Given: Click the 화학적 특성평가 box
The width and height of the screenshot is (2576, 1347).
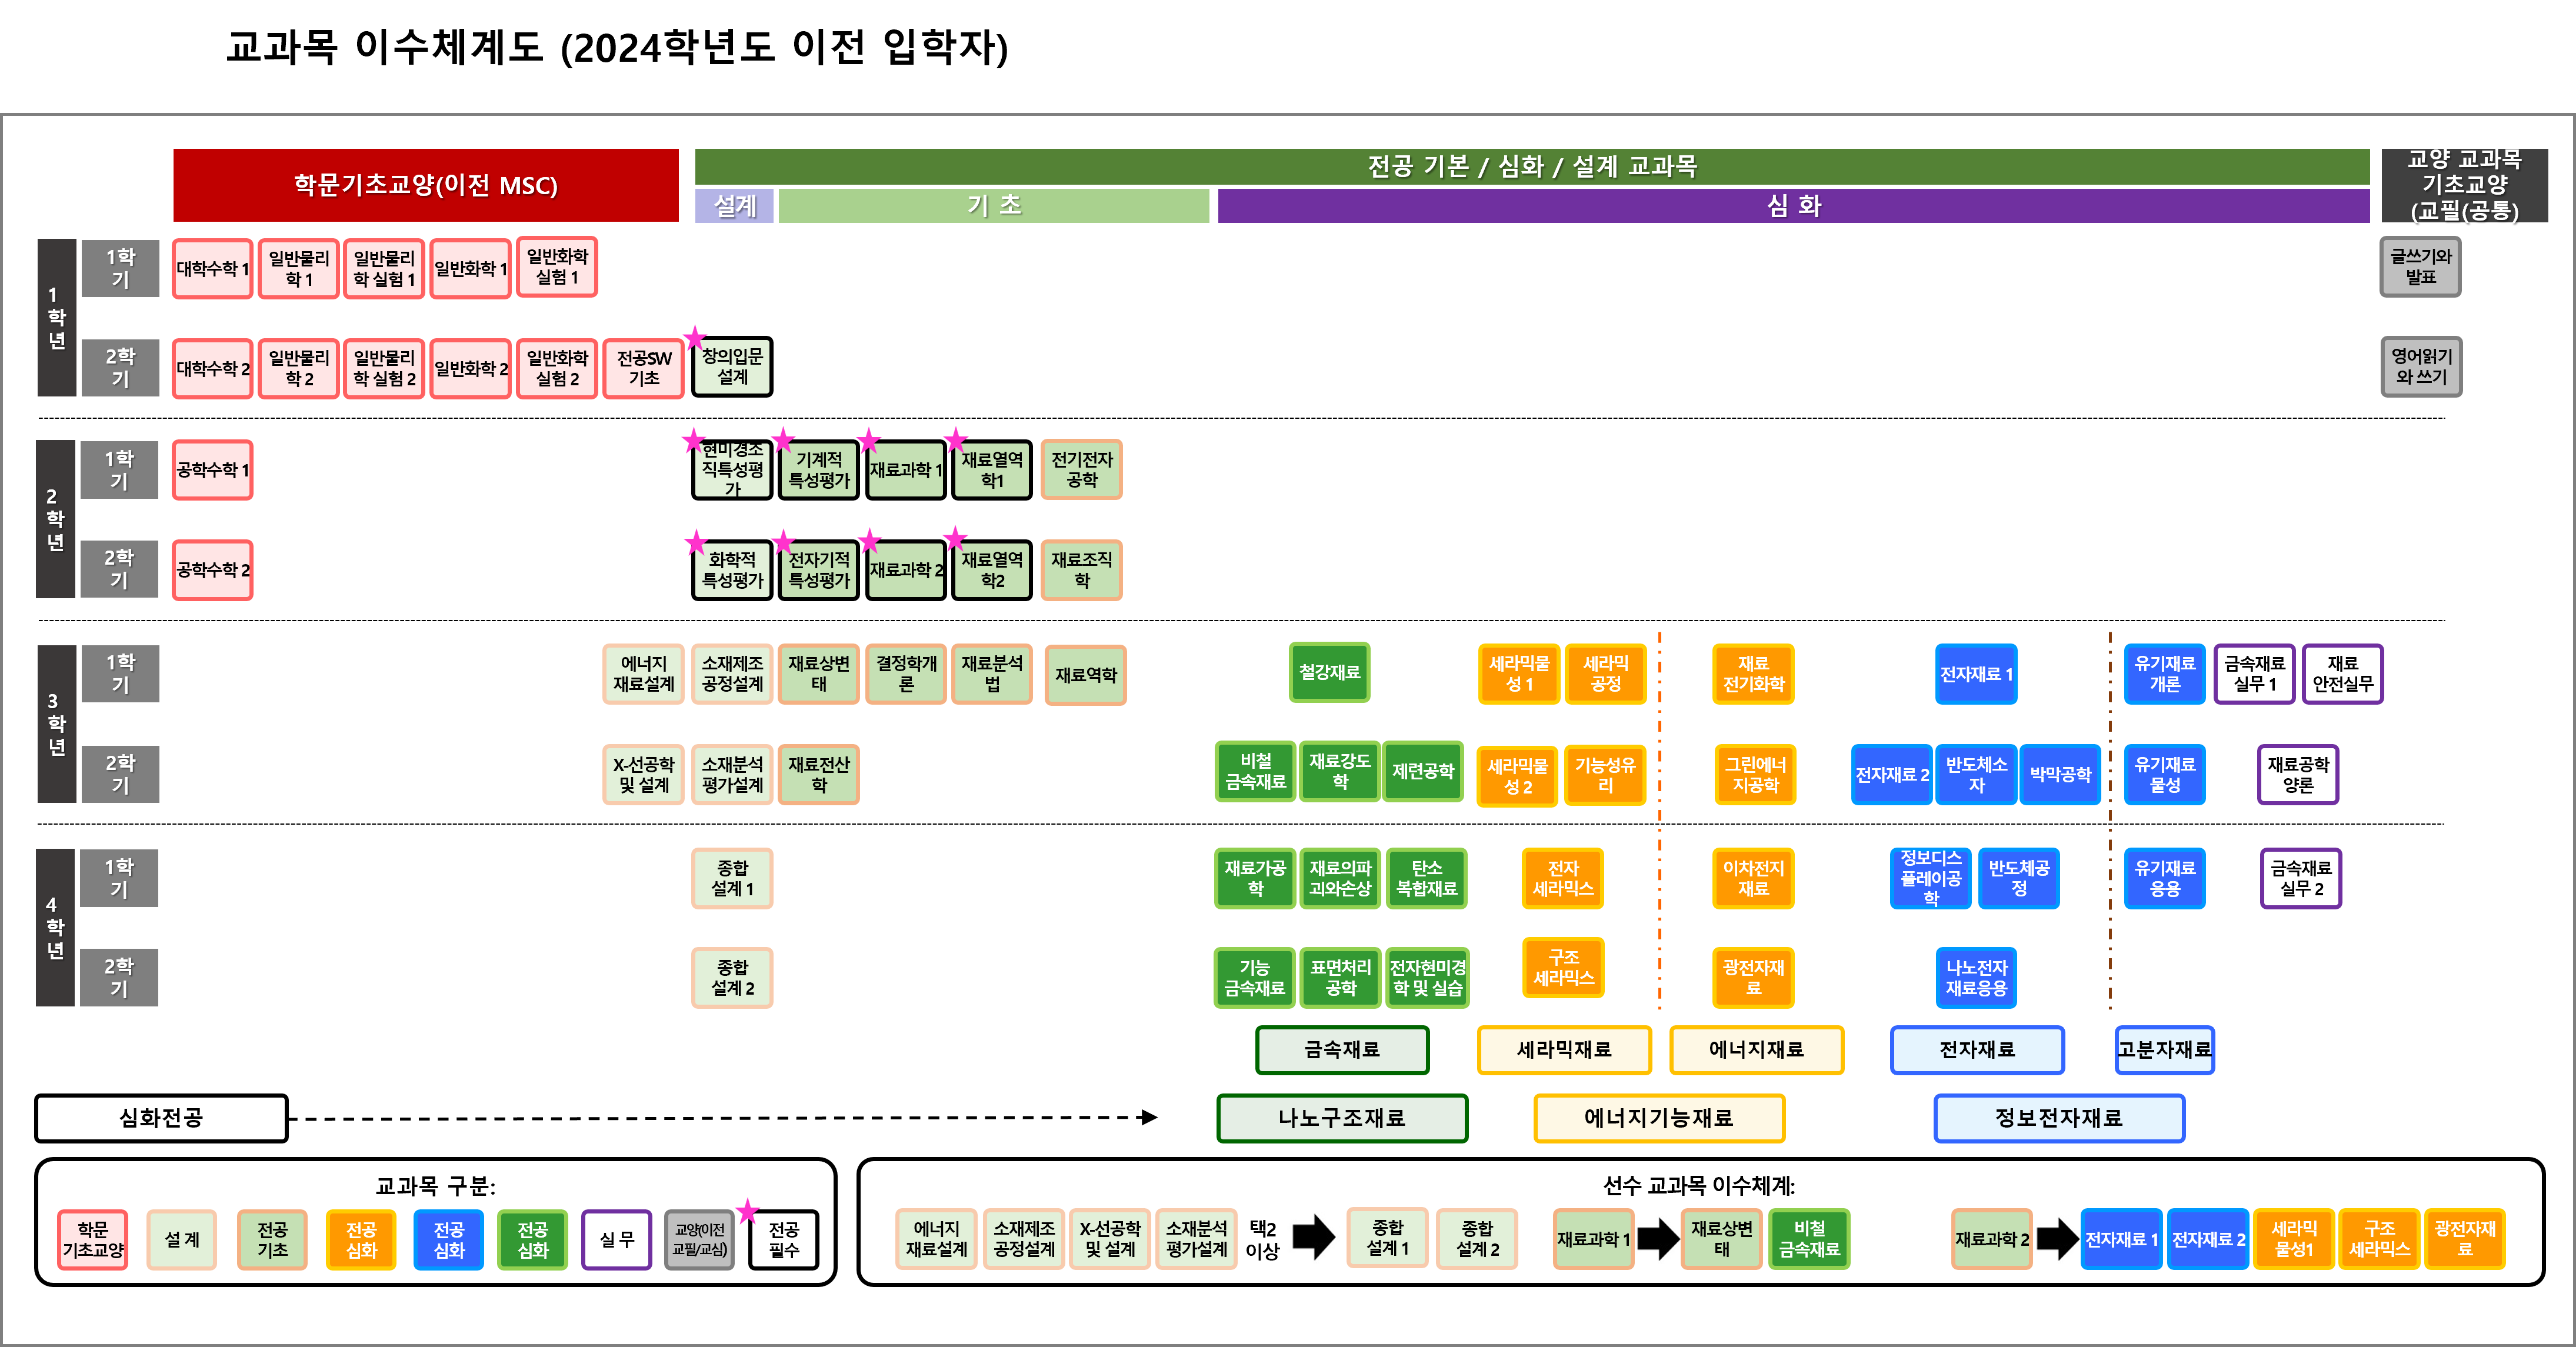Looking at the screenshot, I should click(732, 570).
